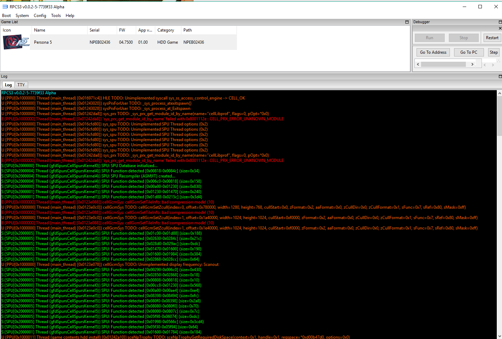Switch to the TTY tab

(21, 85)
